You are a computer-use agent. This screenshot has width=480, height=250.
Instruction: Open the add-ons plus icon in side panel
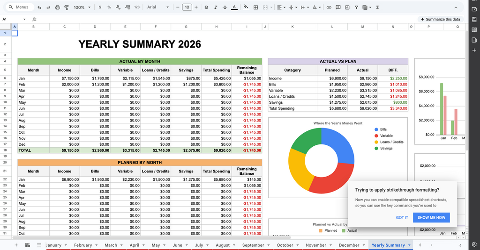click(474, 50)
